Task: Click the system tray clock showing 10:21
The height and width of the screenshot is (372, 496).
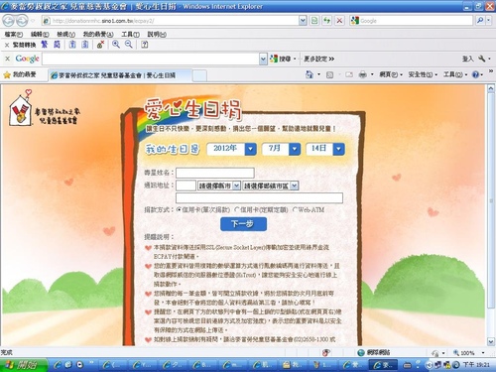Action: point(476,364)
